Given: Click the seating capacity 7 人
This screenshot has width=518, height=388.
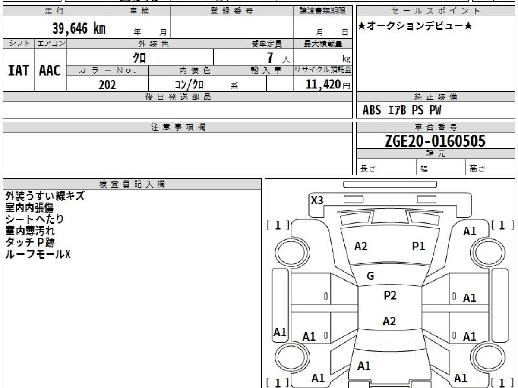Looking at the screenshot, I should tap(278, 58).
